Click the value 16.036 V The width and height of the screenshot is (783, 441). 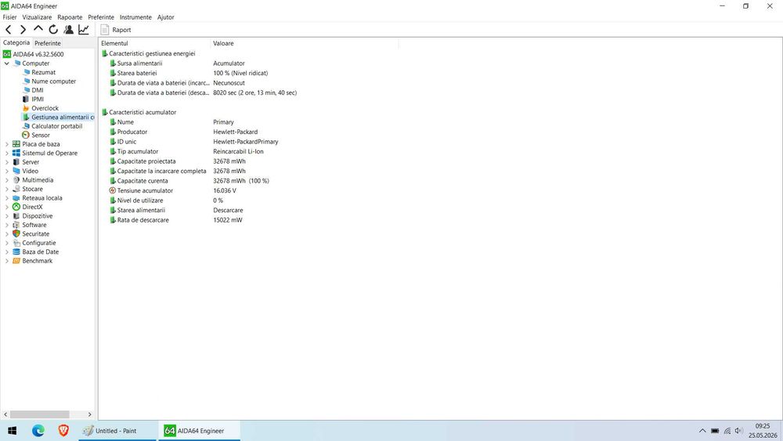click(225, 191)
